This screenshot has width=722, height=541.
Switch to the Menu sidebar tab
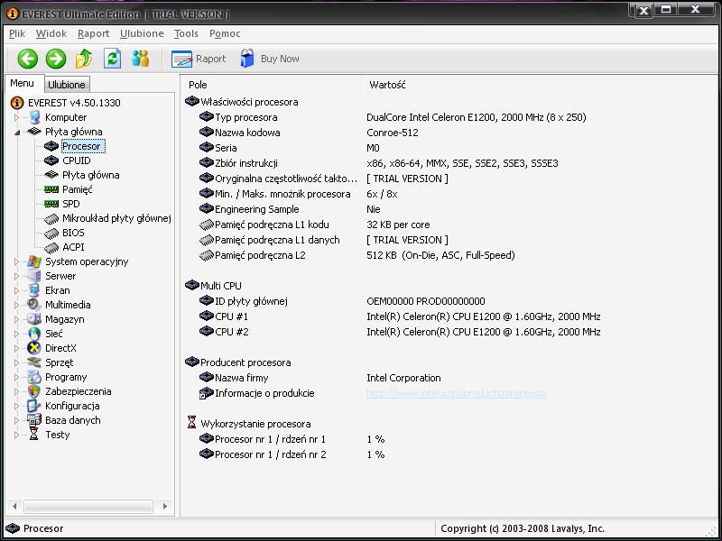[22, 83]
